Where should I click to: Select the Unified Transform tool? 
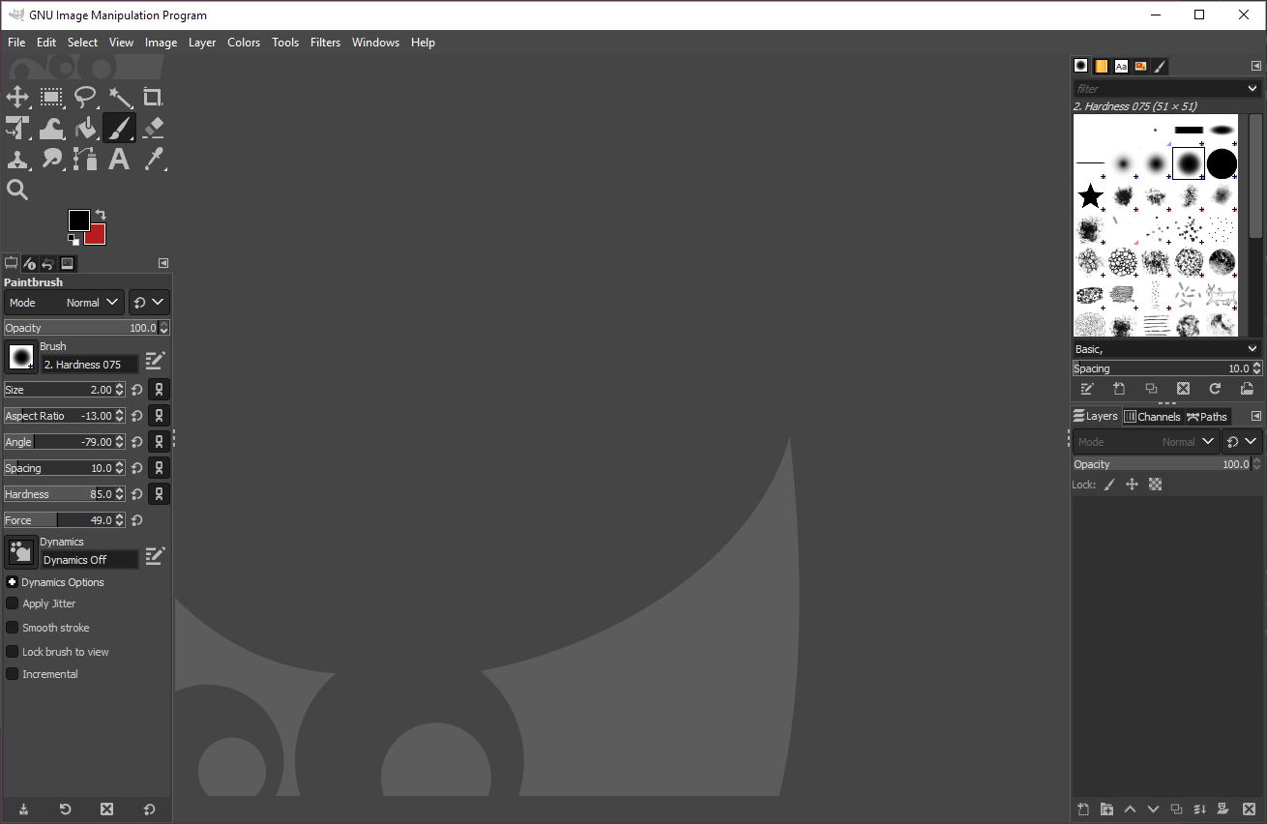tap(17, 128)
